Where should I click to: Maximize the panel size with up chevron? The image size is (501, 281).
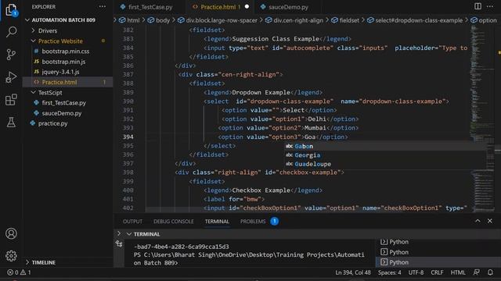(x=478, y=221)
